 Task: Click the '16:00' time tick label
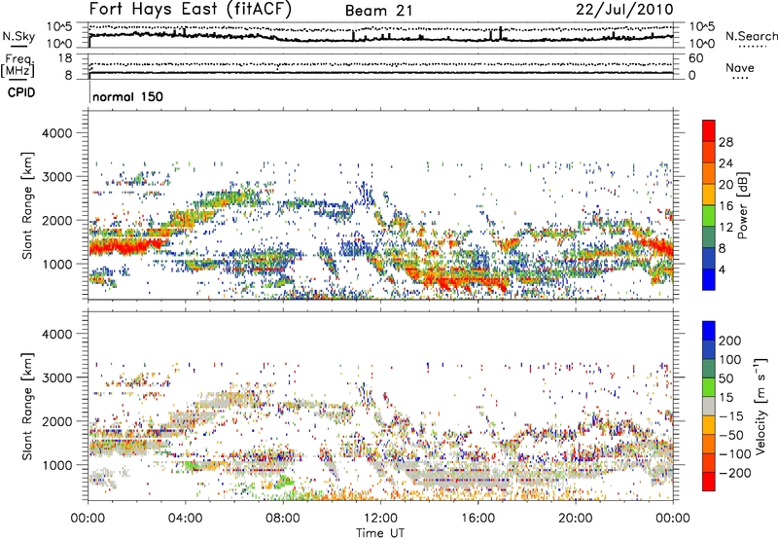coord(477,519)
